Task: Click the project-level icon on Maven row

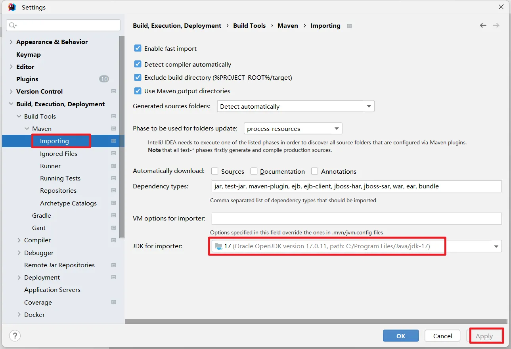Action: pos(114,128)
